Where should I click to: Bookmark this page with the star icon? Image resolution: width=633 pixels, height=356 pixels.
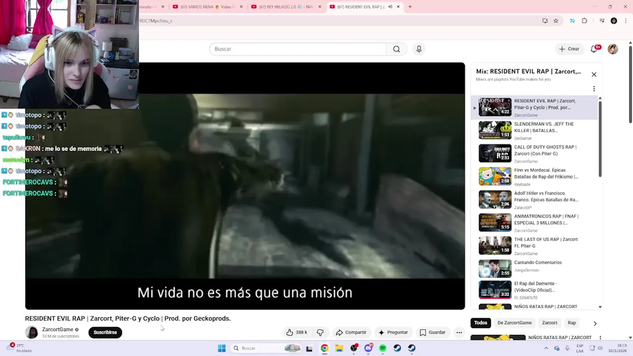tap(556, 21)
